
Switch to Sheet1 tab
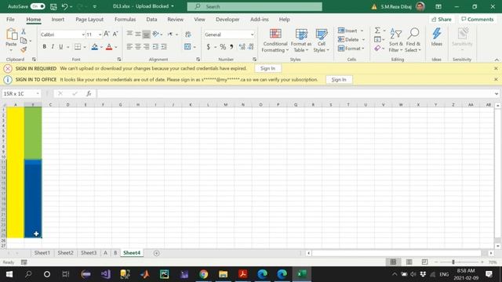click(x=42, y=253)
